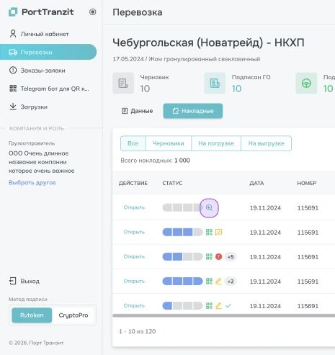Select the Все filter tab

click(x=133, y=143)
